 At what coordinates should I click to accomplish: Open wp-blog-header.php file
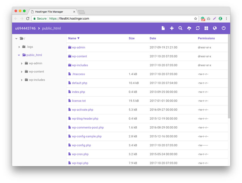pos(85,118)
